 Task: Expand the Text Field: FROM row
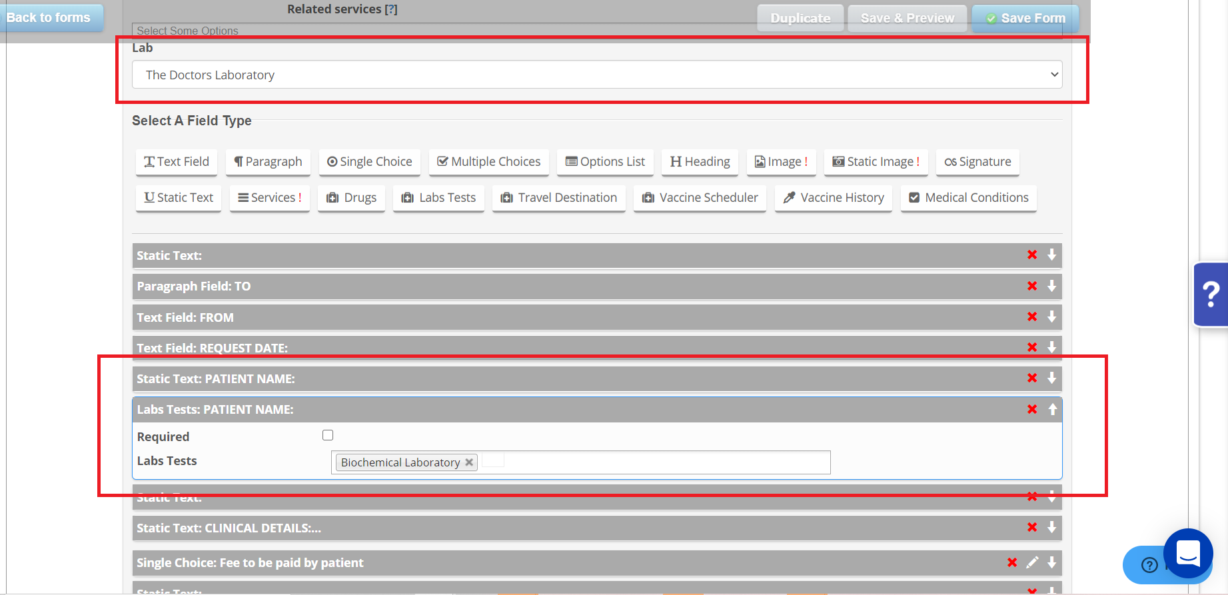(1052, 316)
